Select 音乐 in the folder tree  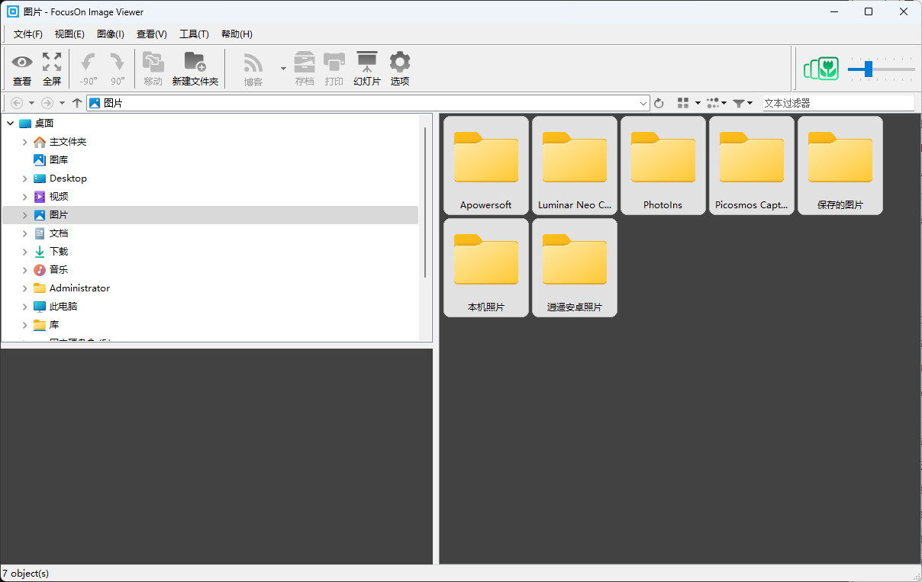pyautogui.click(x=59, y=270)
